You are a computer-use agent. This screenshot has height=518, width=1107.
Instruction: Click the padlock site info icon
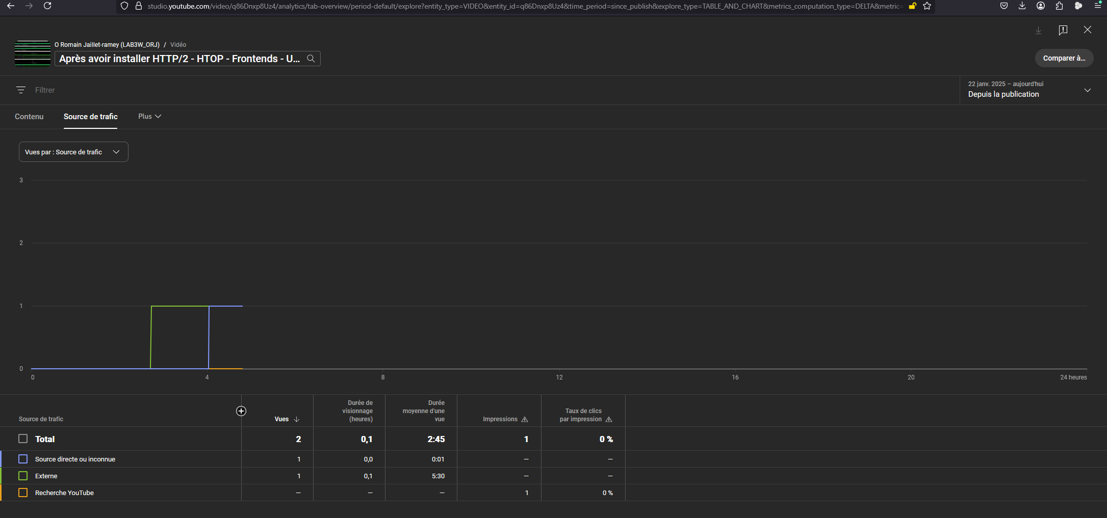[x=138, y=6]
